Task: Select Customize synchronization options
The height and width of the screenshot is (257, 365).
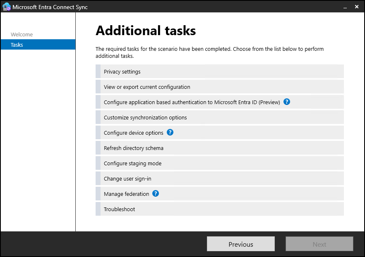Action: 145,118
